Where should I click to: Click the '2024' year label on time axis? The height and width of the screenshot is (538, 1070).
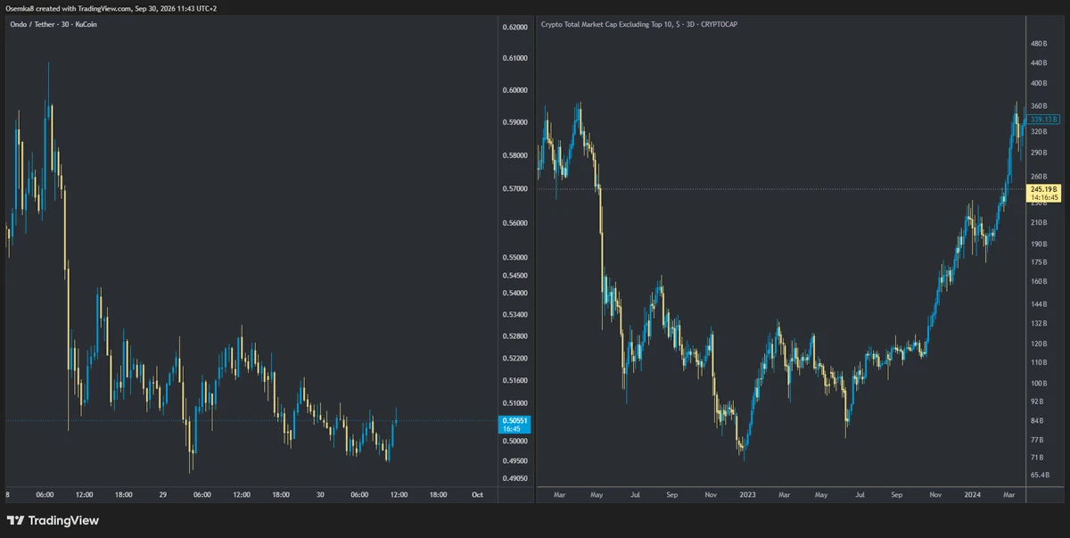coord(971,493)
